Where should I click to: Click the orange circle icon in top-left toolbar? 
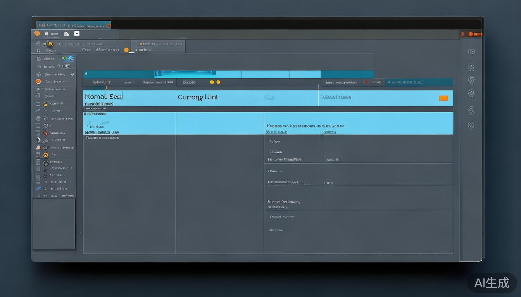tap(37, 34)
